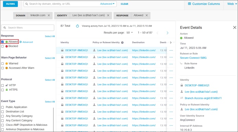
Task: Open the FILTERS panel button
Action: (10, 4)
